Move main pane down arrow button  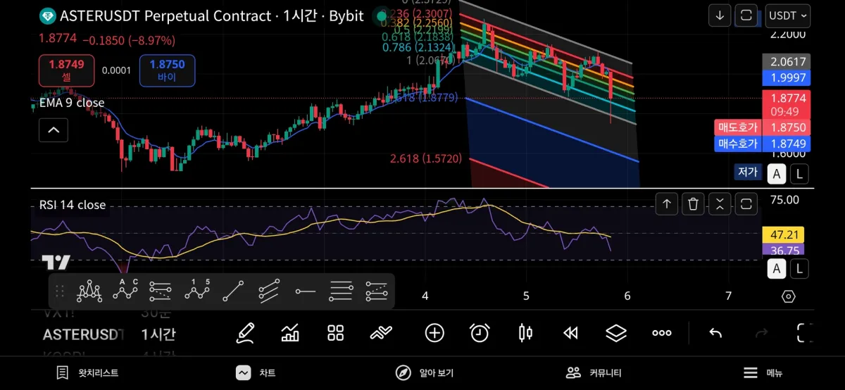coord(719,15)
